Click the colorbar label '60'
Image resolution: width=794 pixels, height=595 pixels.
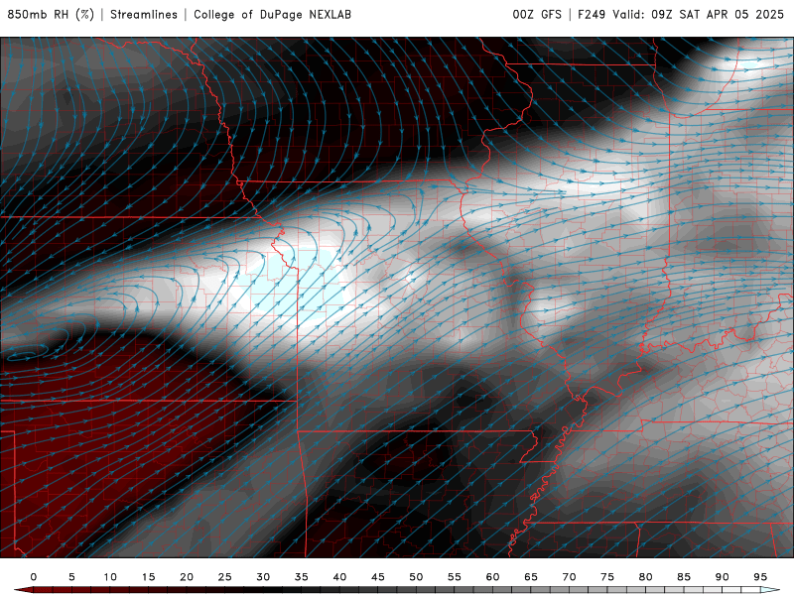coord(492,577)
